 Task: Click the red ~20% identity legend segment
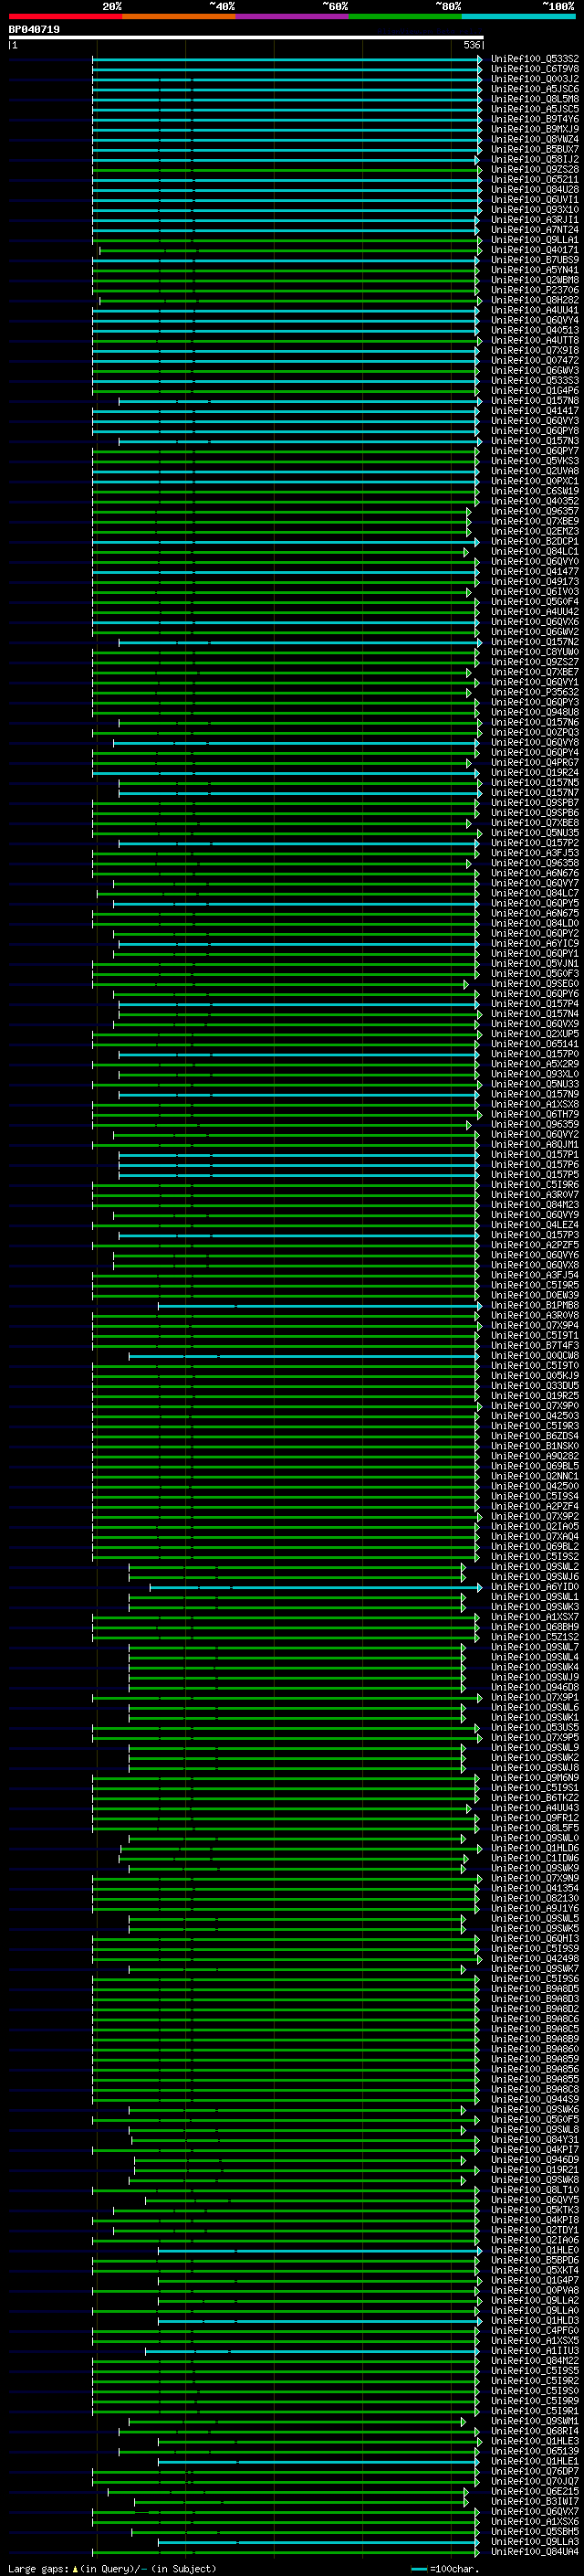coord(66,16)
